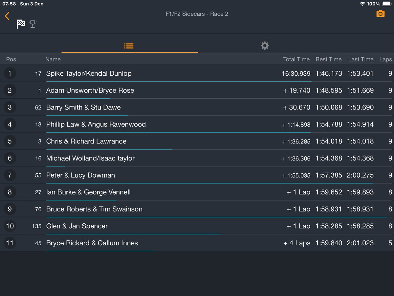The height and width of the screenshot is (296, 394).
Task: Select position 9 circle badge
Action: tap(10, 209)
